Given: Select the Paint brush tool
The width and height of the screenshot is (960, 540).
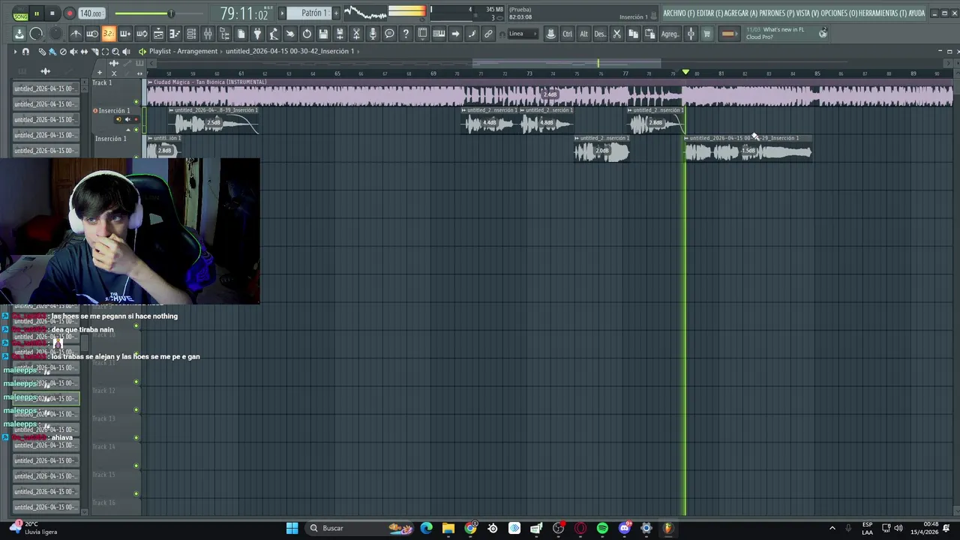Looking at the screenshot, I should pyautogui.click(x=52, y=51).
